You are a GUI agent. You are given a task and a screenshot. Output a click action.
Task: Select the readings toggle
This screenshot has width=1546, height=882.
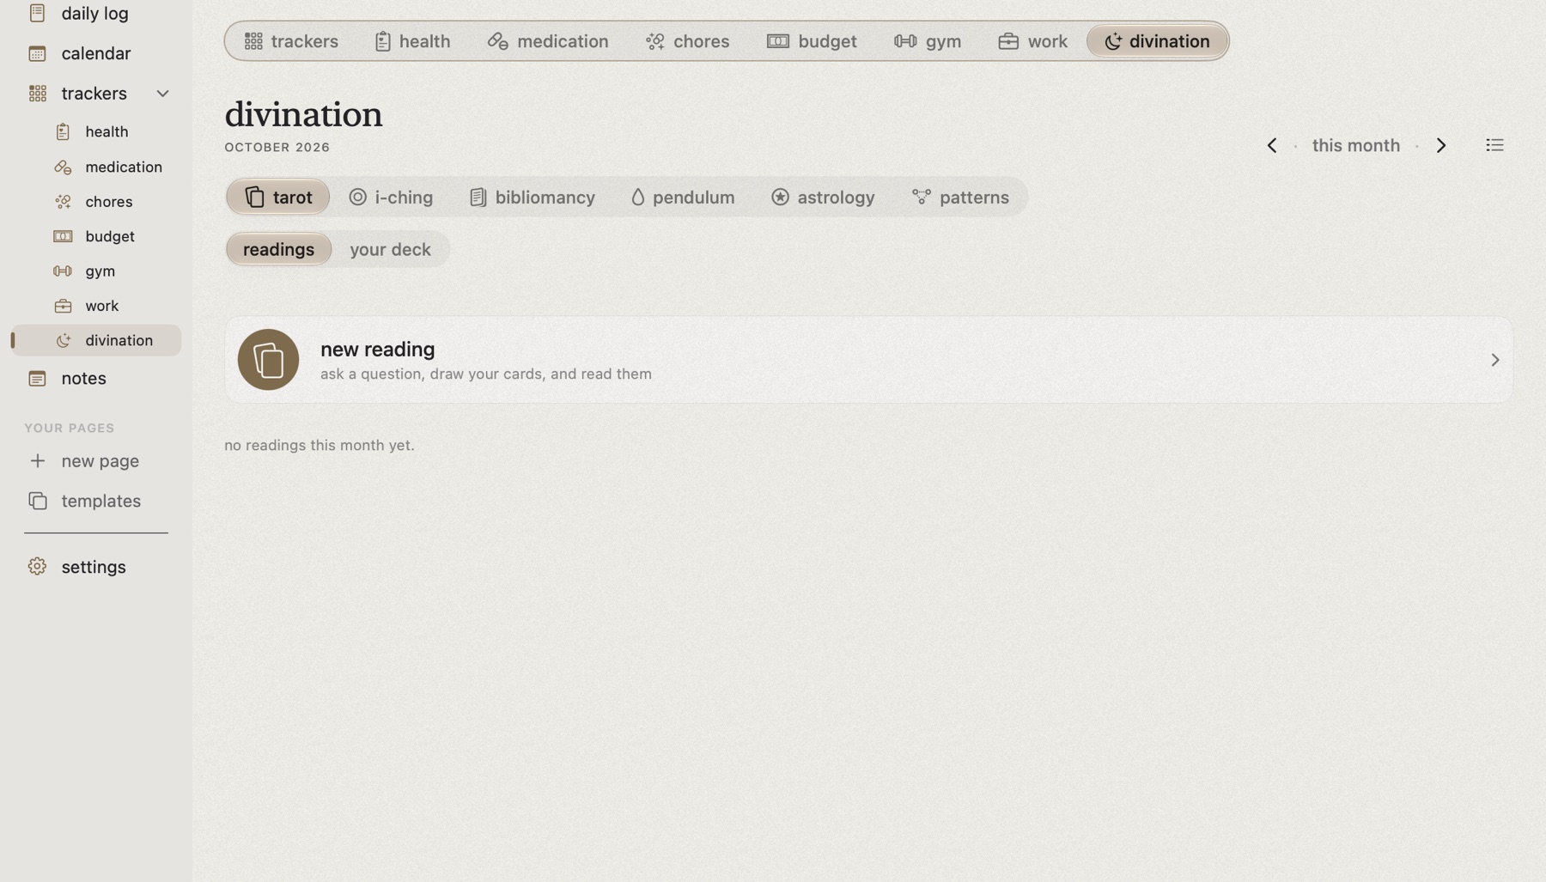(278, 249)
